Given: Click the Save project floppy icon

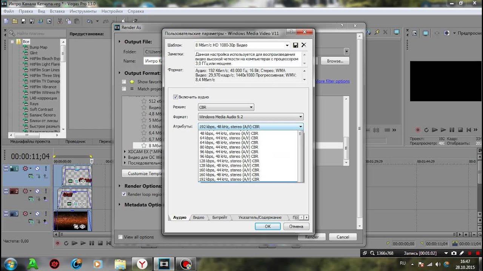Looking at the screenshot, I should 23,21.
